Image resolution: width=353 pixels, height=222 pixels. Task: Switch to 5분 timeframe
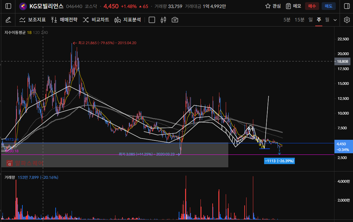click(287, 20)
